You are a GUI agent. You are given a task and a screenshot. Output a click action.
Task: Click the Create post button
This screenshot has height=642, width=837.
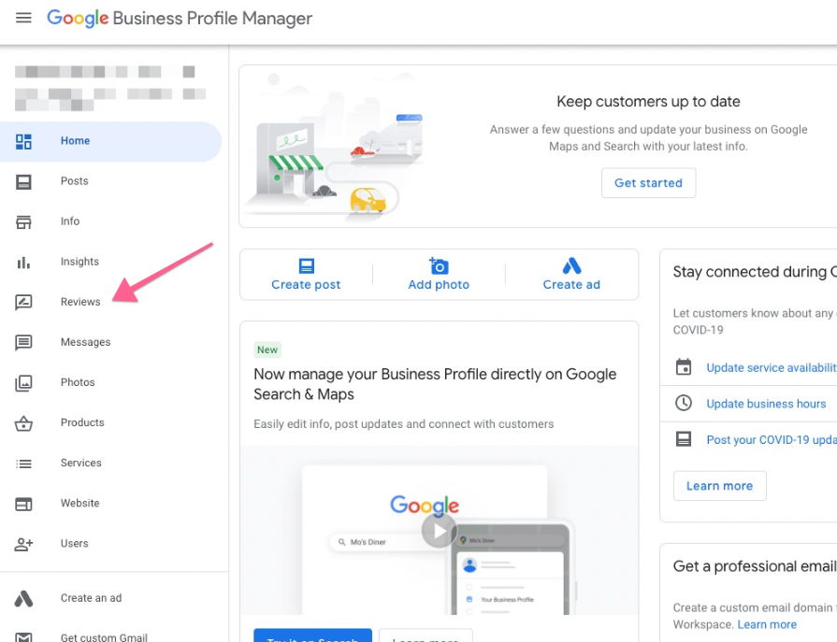tap(306, 275)
